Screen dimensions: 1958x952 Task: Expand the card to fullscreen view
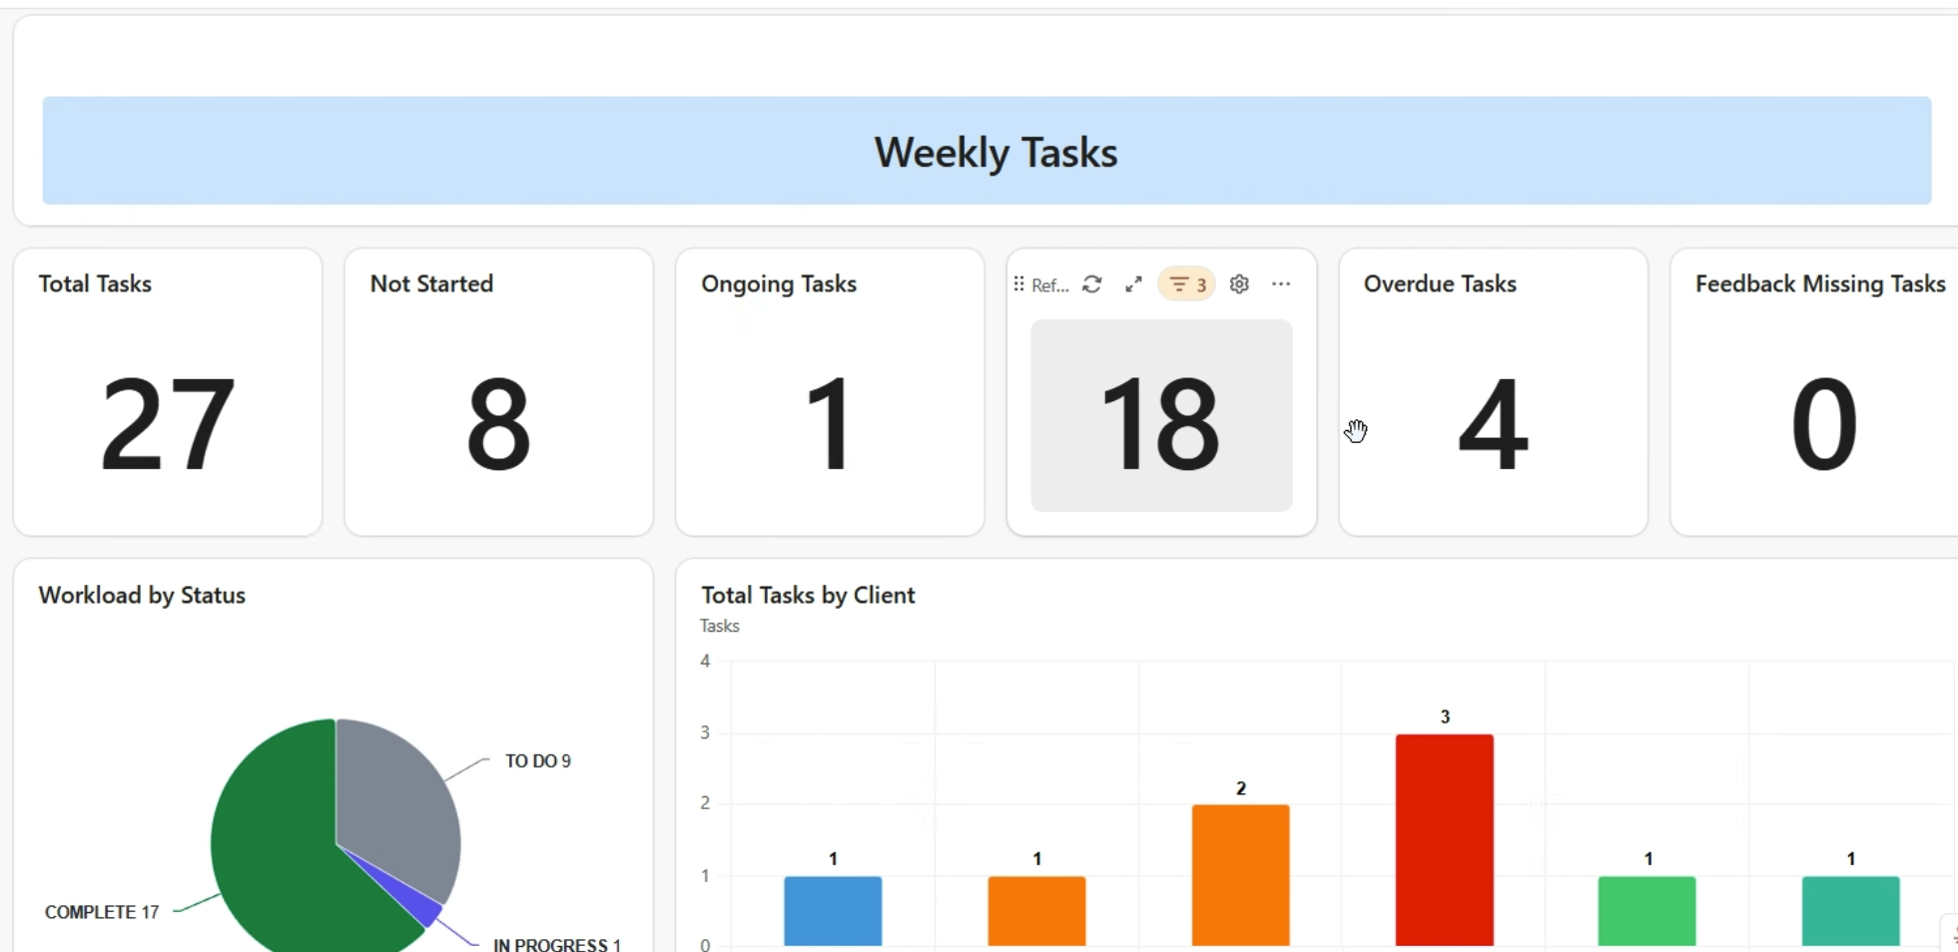point(1133,284)
